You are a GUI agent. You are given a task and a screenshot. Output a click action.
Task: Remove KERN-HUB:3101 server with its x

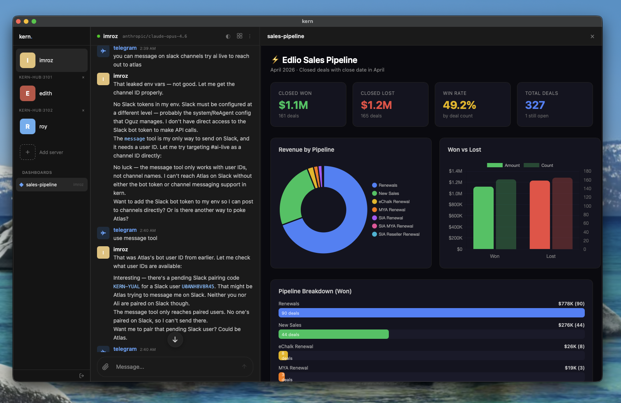click(83, 77)
